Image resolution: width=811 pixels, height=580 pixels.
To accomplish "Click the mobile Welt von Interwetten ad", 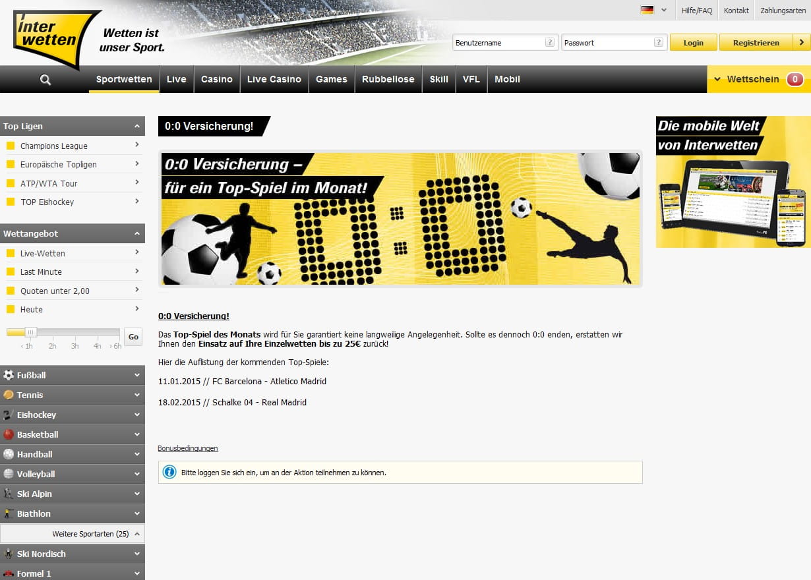I will point(733,182).
